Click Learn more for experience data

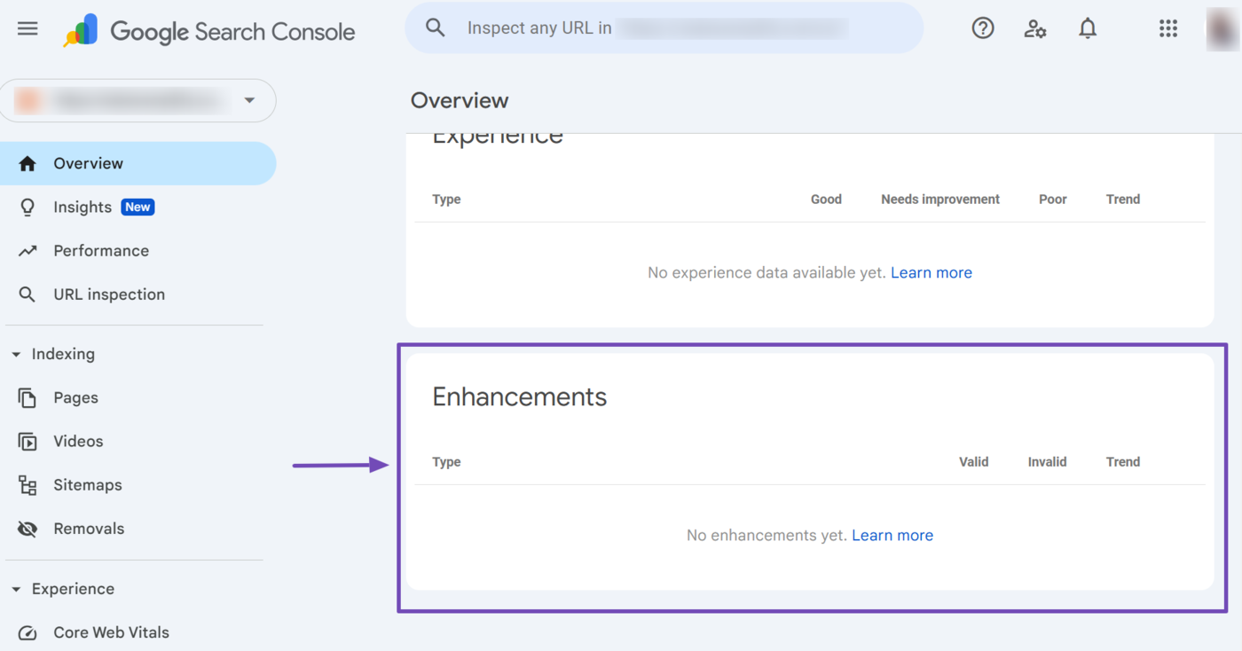pos(931,273)
